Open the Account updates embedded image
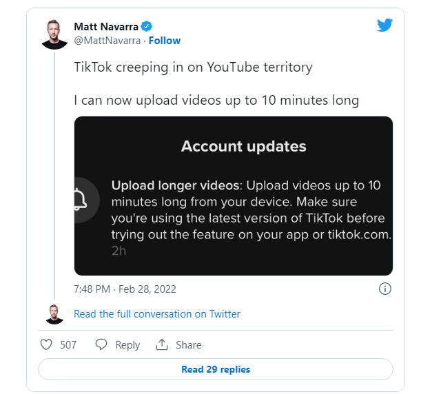This screenshot has height=394, width=421. coord(234,196)
